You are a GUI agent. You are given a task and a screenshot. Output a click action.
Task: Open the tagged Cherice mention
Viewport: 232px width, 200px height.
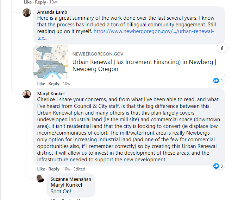coord(46,99)
